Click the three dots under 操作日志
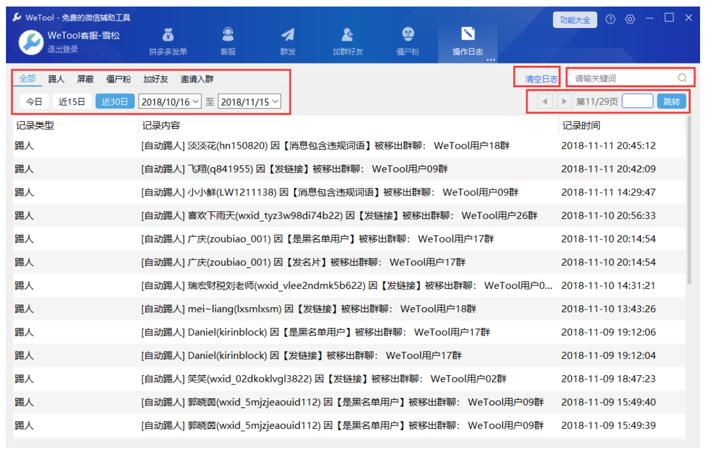The image size is (706, 456). 491,59
